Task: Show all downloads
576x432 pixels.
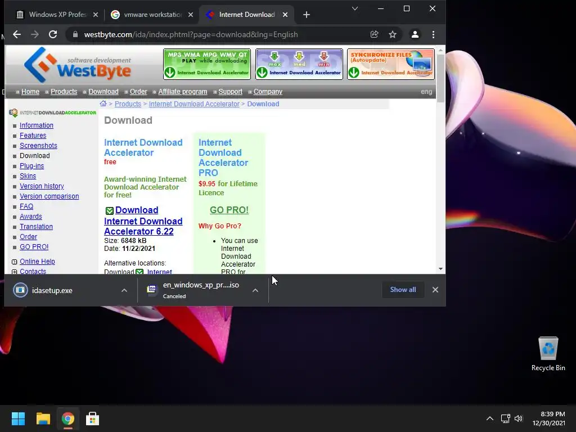Action: click(403, 290)
